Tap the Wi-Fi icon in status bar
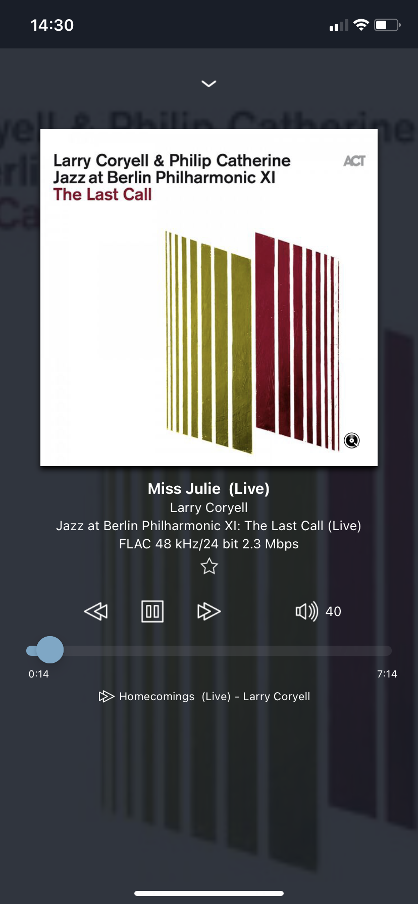418x904 pixels. pyautogui.click(x=361, y=25)
